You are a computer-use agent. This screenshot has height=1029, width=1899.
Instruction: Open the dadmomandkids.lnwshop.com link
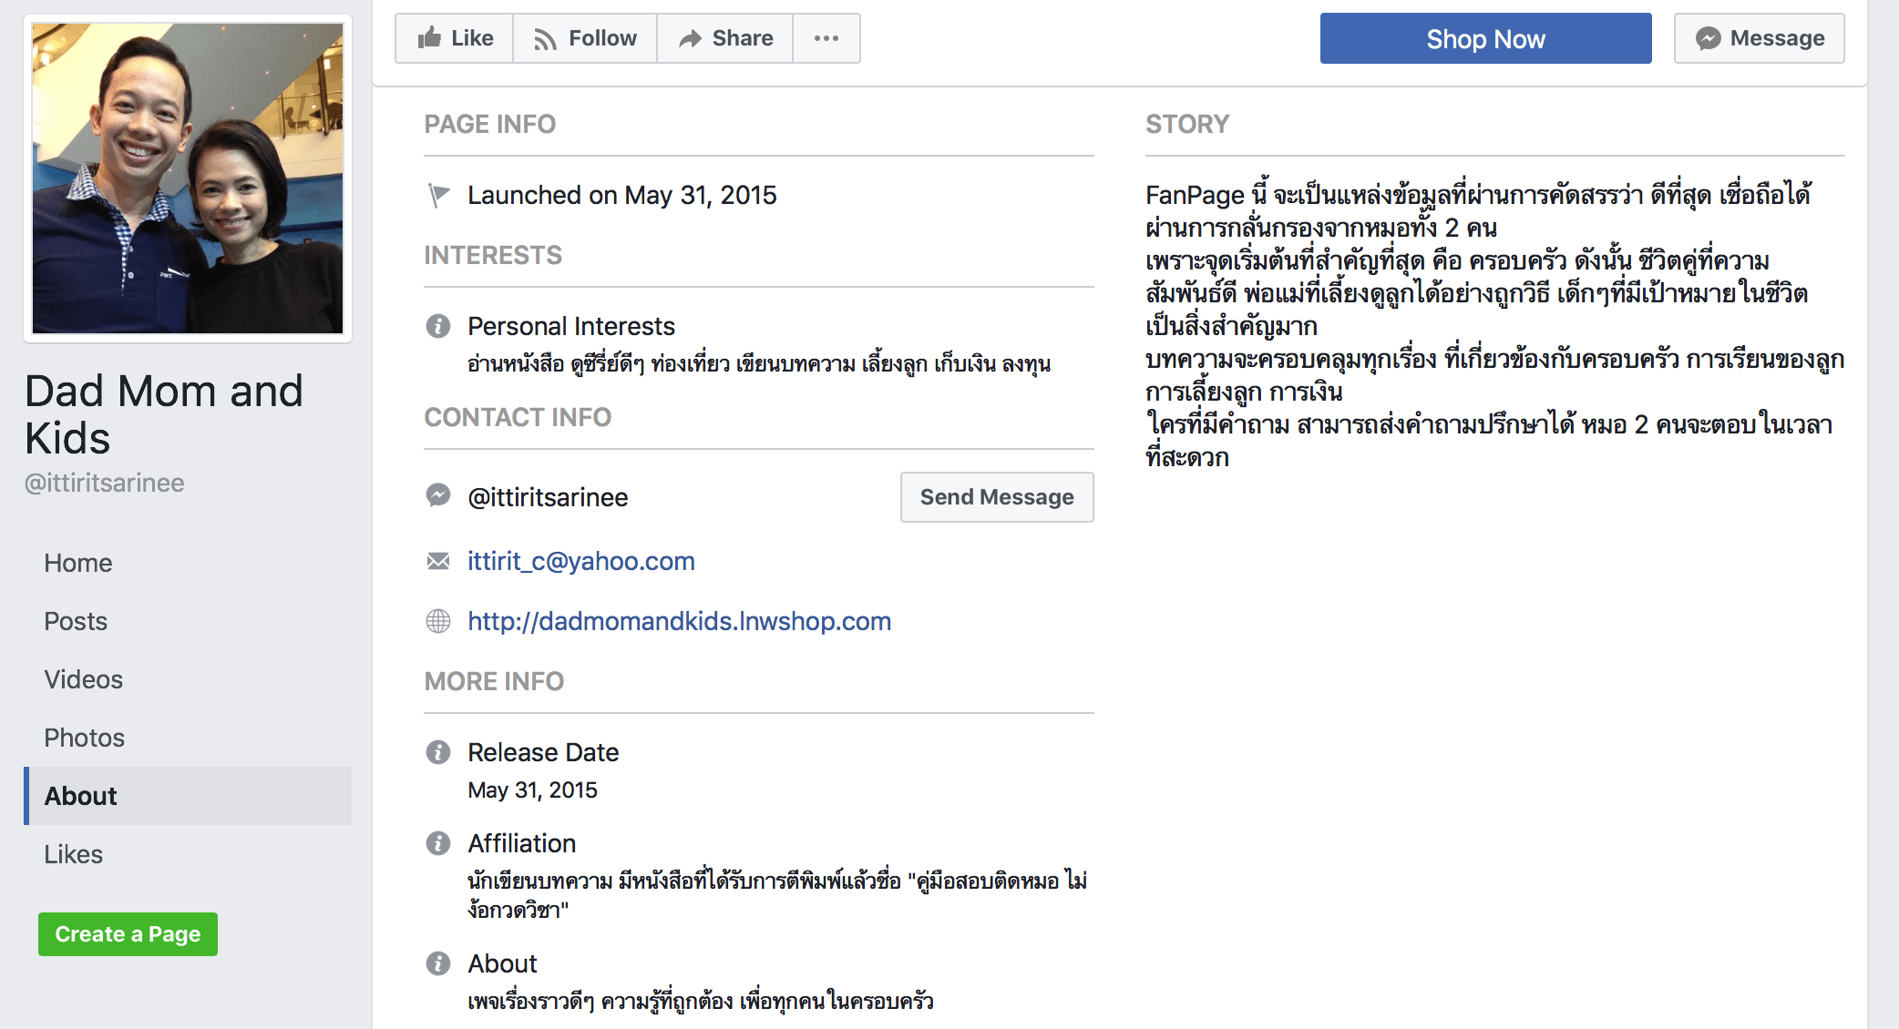point(679,621)
